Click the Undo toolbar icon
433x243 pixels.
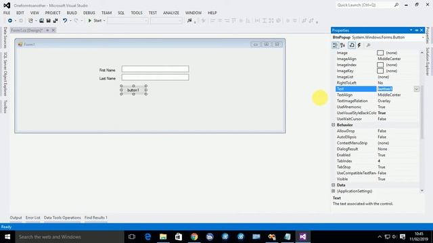point(65,21)
